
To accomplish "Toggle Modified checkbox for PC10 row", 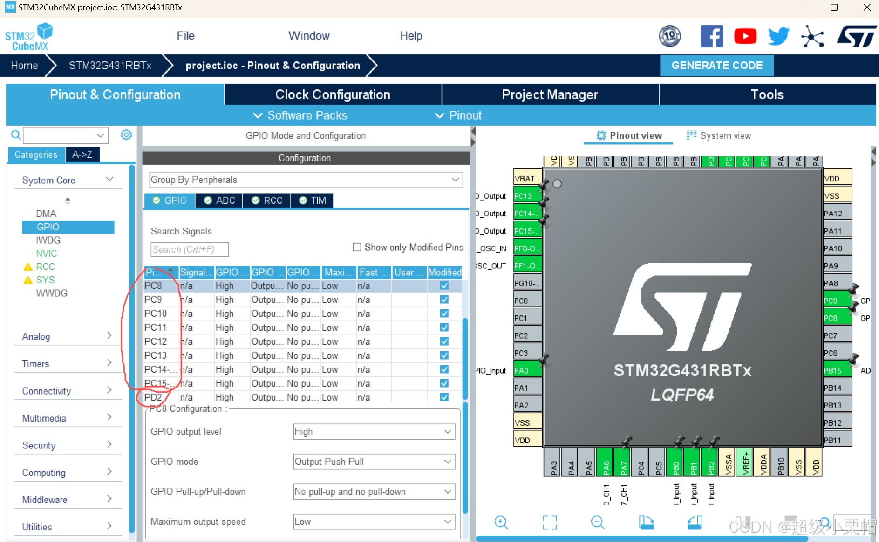I will (x=444, y=314).
